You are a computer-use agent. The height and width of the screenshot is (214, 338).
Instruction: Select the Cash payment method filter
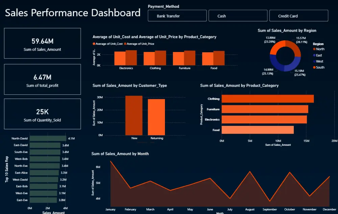tap(238, 16)
